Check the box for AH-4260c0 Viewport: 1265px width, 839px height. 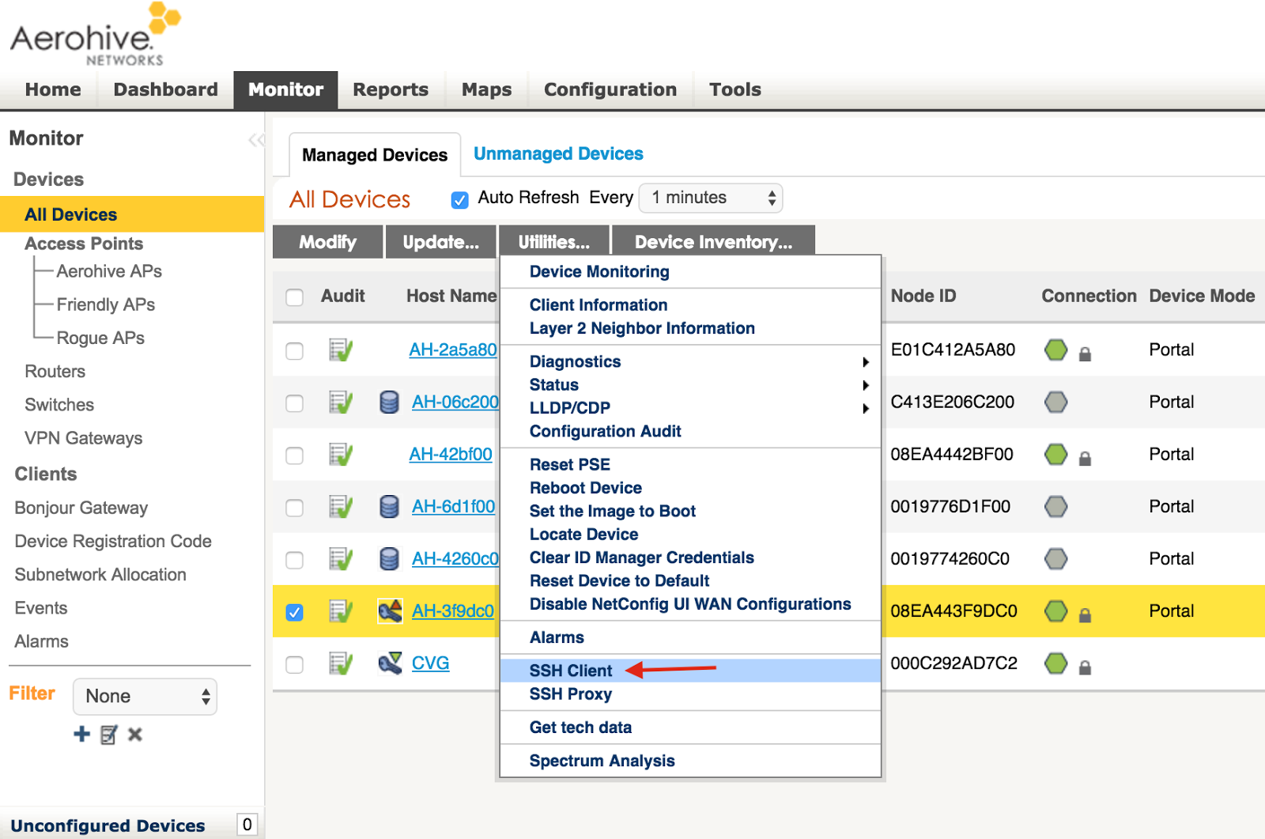294,560
